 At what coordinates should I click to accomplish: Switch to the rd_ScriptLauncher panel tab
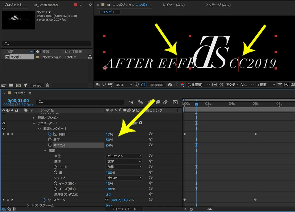pyautogui.click(x=46, y=5)
